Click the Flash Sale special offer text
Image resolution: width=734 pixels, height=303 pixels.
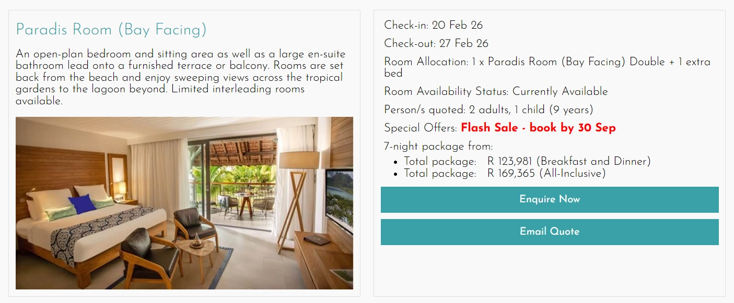pyautogui.click(x=538, y=128)
